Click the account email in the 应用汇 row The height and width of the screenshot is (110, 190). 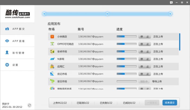point(91,66)
